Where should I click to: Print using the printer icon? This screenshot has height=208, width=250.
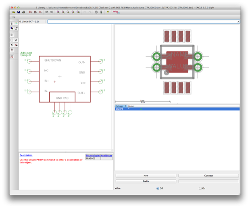[x=24, y=12]
